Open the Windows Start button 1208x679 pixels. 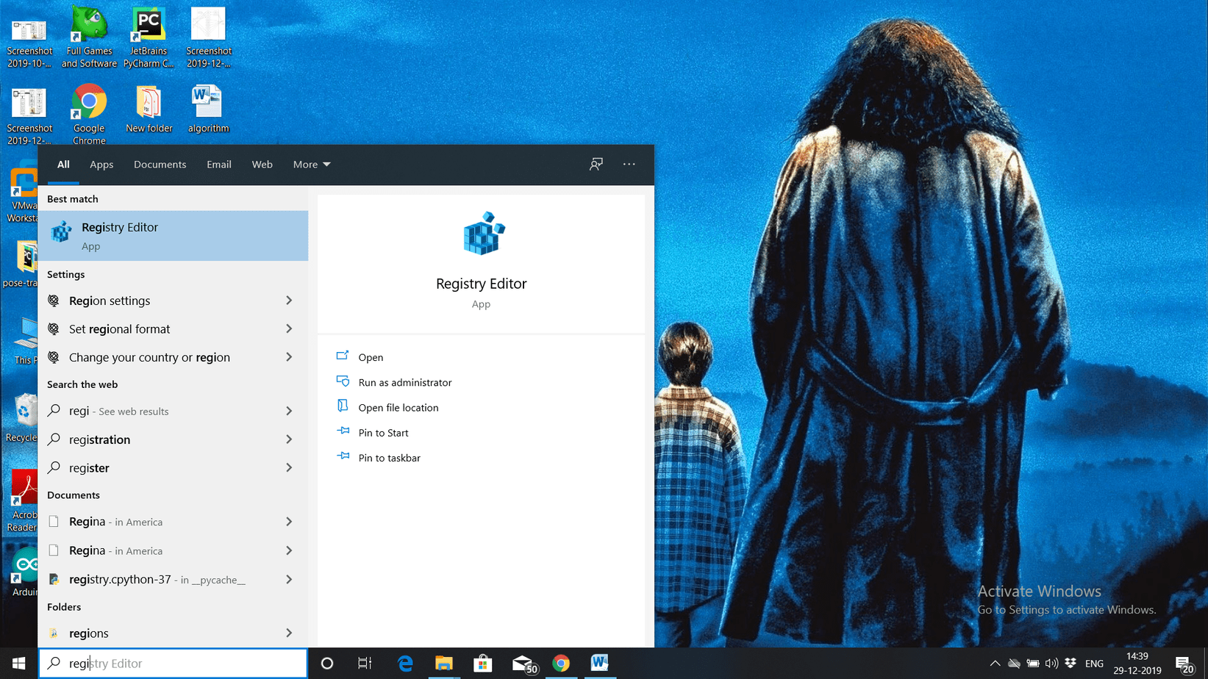18,663
